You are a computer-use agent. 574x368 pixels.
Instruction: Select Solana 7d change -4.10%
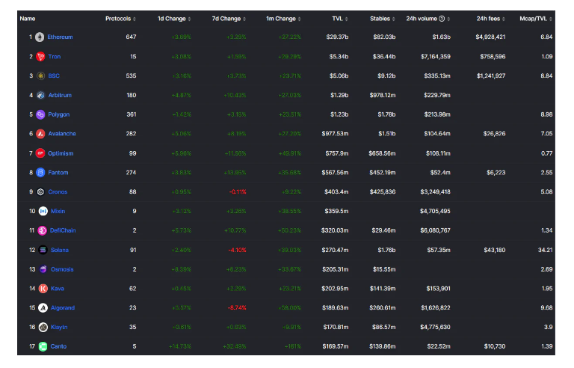[x=237, y=250]
